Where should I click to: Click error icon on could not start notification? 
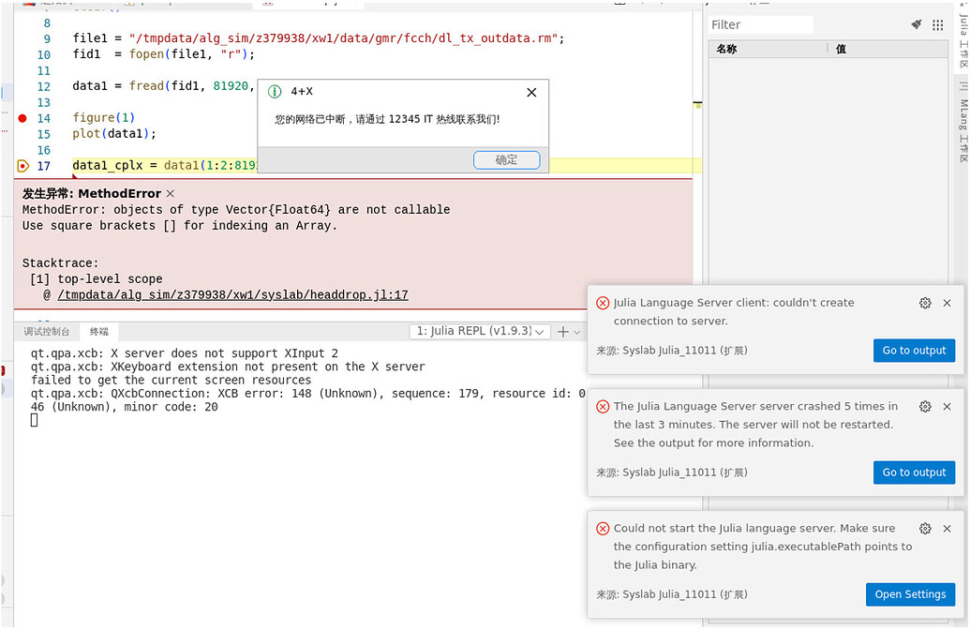[602, 529]
